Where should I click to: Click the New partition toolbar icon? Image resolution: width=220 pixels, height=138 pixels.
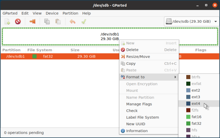(x=7, y=22)
